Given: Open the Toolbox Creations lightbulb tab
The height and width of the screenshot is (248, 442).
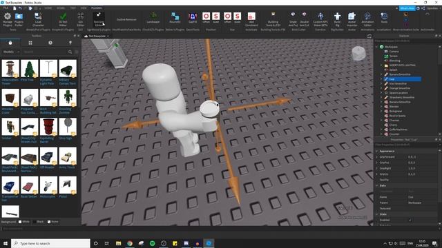Looking at the screenshot, I should [70, 43].
